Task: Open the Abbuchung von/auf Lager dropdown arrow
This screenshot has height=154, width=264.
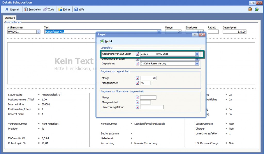Action: [x=197, y=54]
